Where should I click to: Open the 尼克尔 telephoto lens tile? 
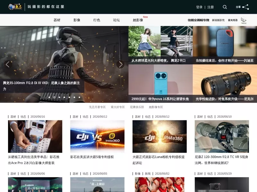pyautogui.click(x=225, y=84)
